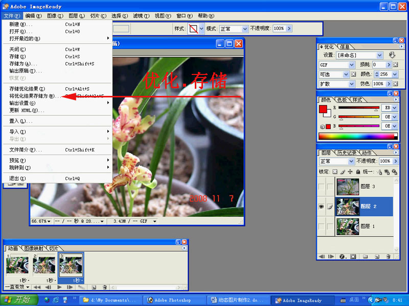Screen dimensions: 409x306
Task: Open the options bar 模式 dropdown
Action: pyautogui.click(x=245, y=29)
